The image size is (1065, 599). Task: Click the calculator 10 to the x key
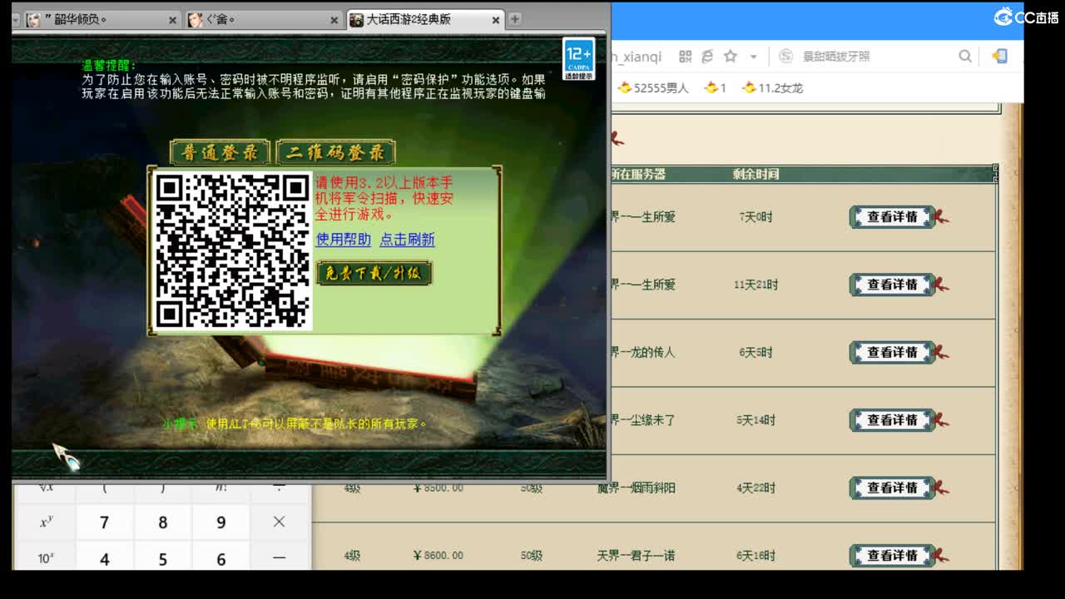point(46,559)
